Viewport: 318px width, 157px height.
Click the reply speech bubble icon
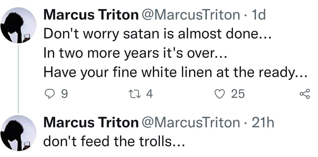49,94
